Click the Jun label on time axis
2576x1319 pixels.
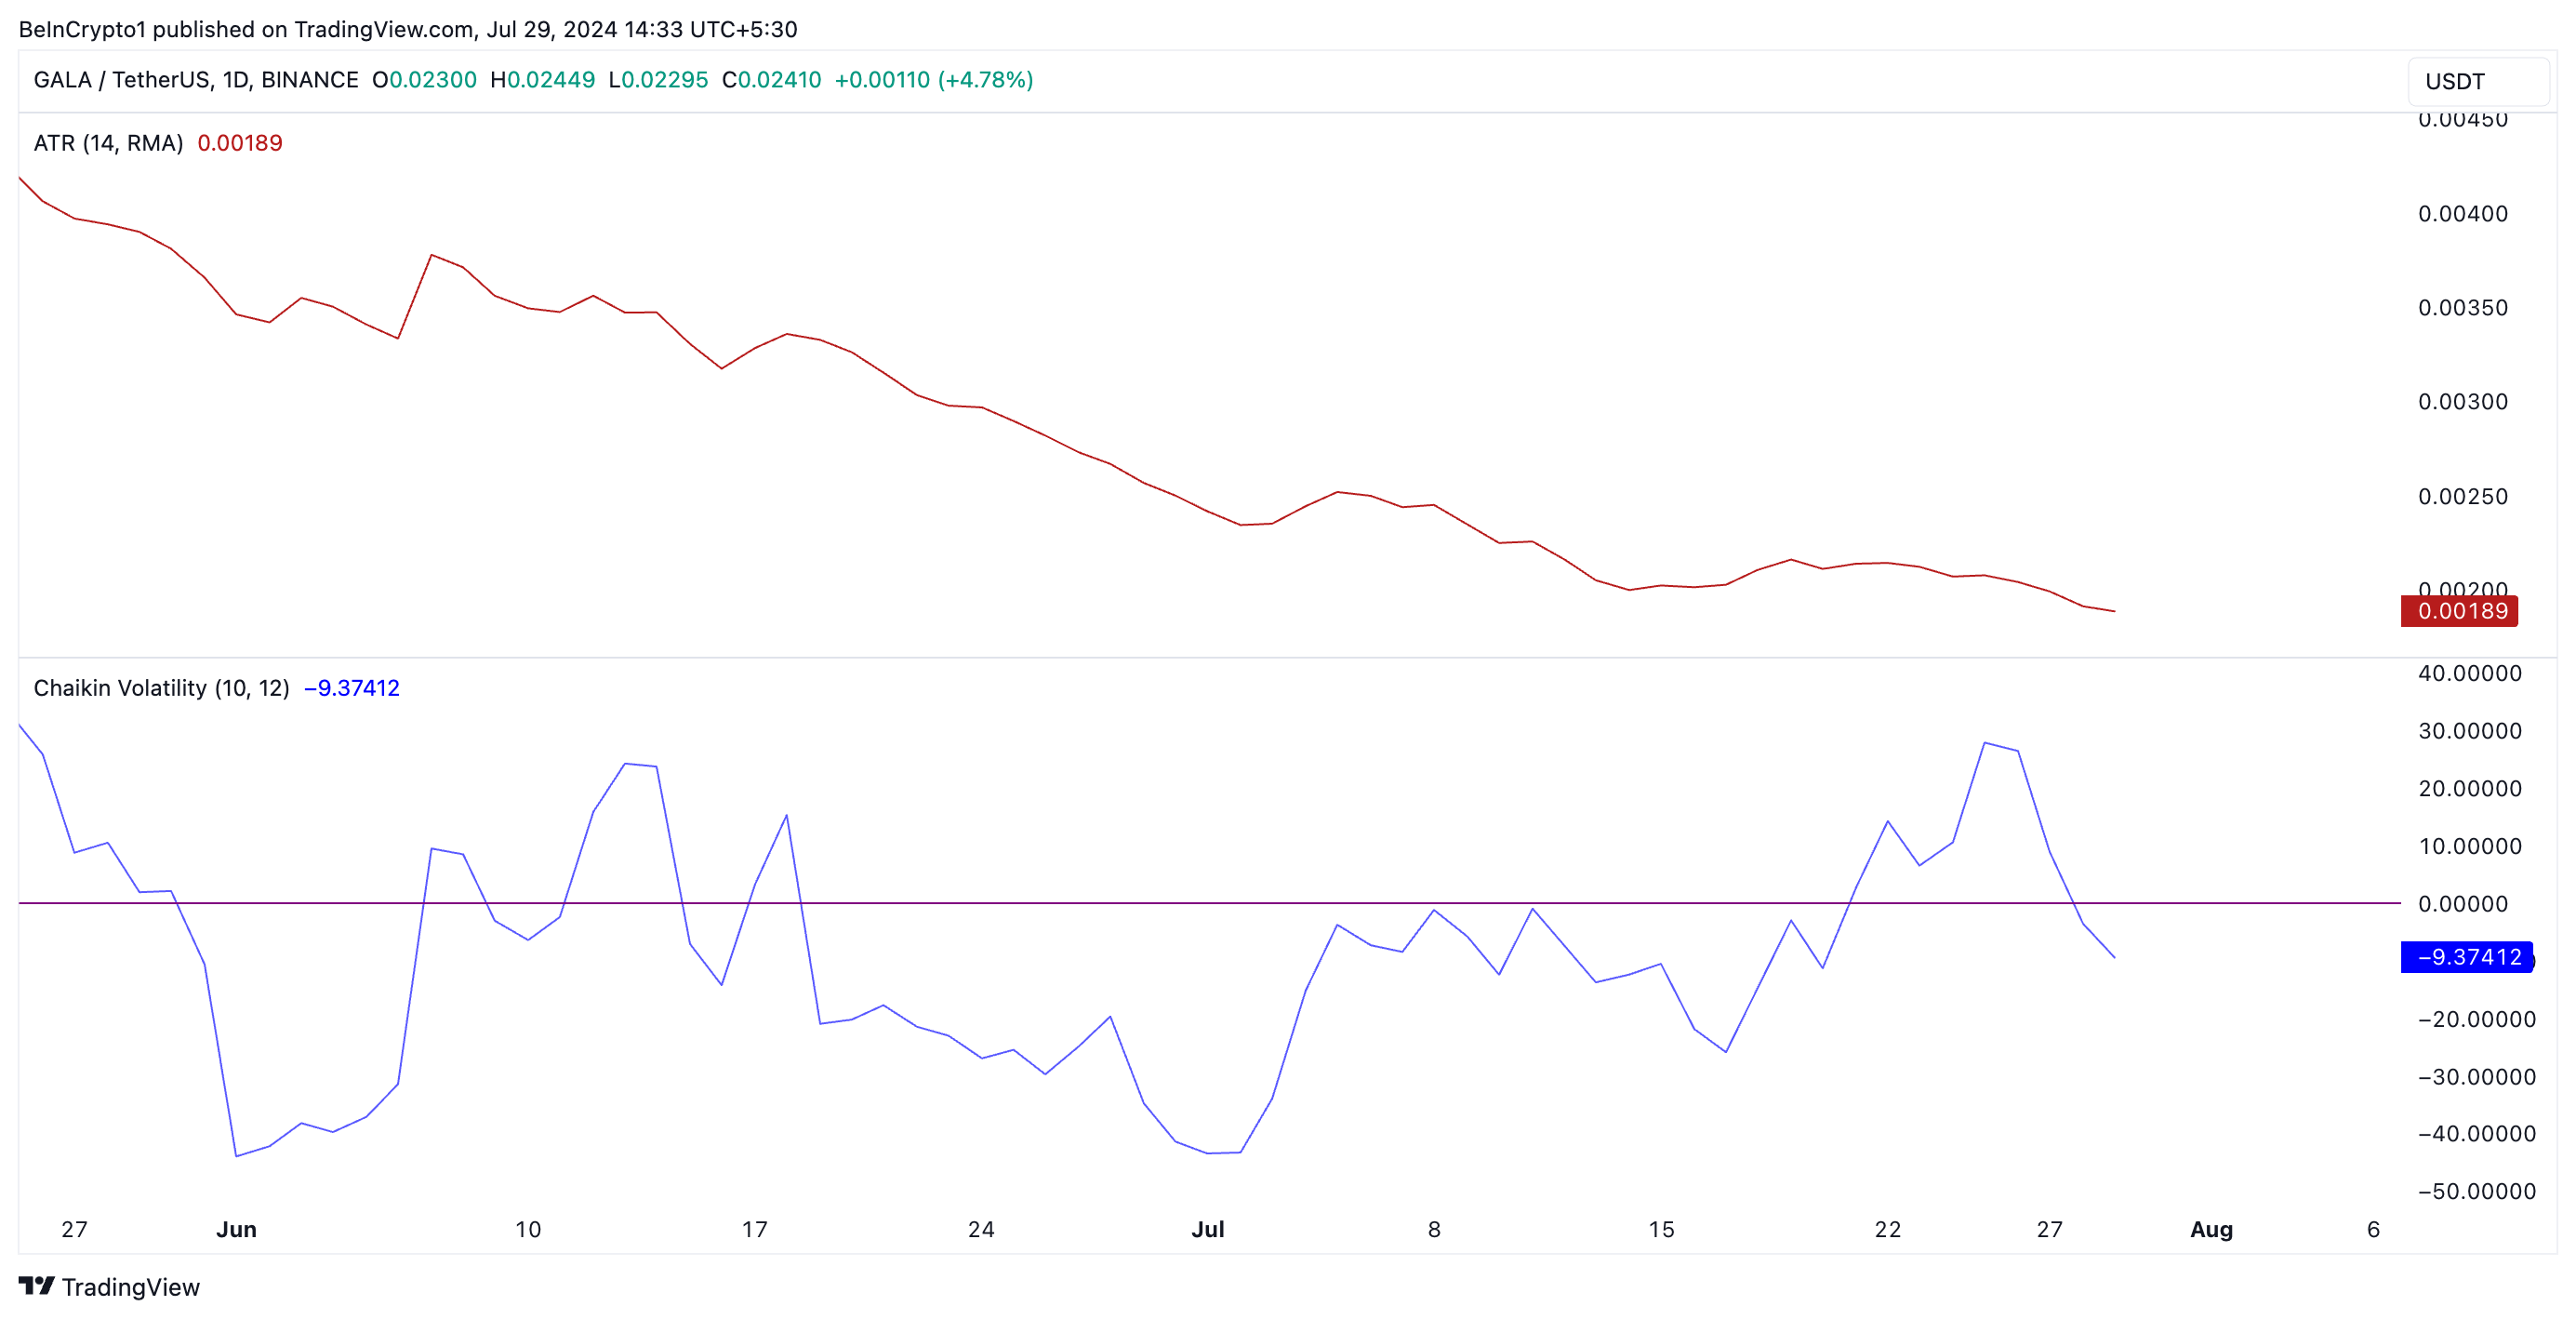(x=236, y=1229)
